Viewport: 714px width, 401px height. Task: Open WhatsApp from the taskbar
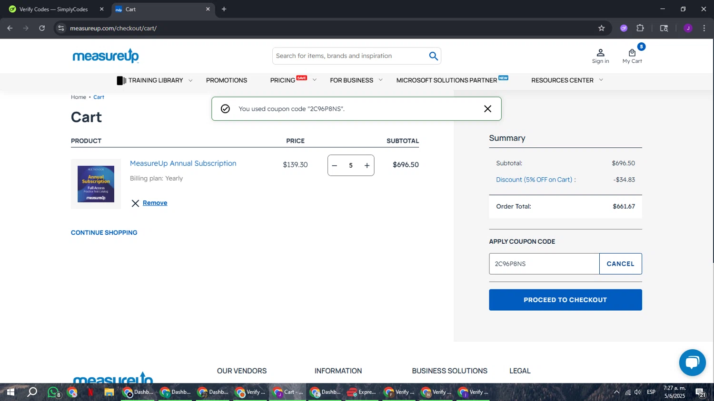pos(54,392)
